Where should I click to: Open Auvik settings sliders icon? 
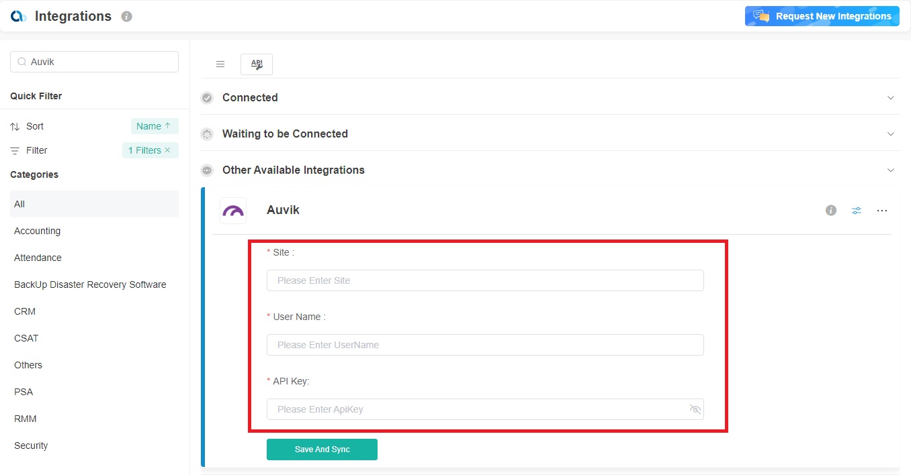(857, 211)
